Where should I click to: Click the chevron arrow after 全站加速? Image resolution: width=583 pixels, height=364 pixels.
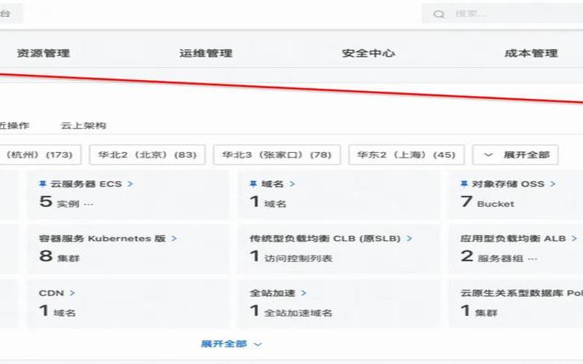[304, 293]
